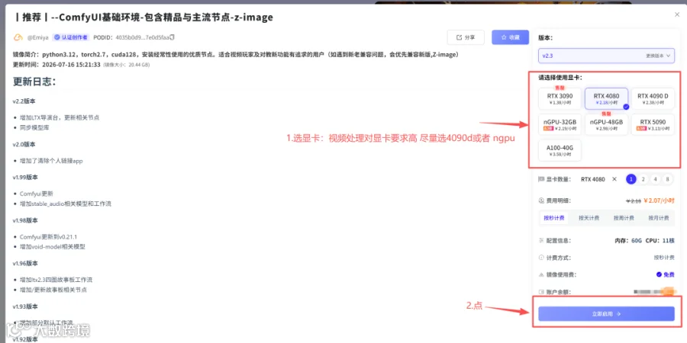Click the struck-through ¥2.18 original price

pos(633,200)
